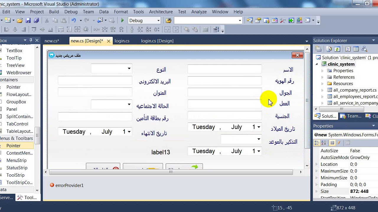Open the Build menu
Image resolution: width=378 pixels, height=212 pixels.
[54, 12]
